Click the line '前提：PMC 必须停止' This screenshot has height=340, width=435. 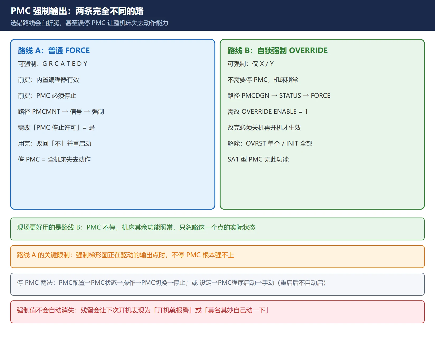pyautogui.click(x=47, y=96)
